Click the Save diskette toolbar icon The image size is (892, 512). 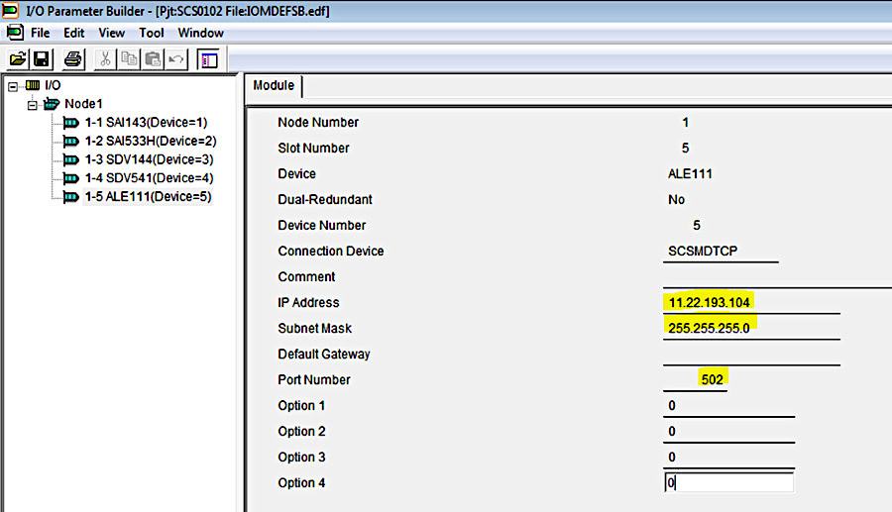(x=41, y=58)
